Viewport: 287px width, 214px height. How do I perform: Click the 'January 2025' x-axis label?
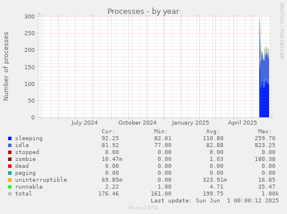(191, 123)
